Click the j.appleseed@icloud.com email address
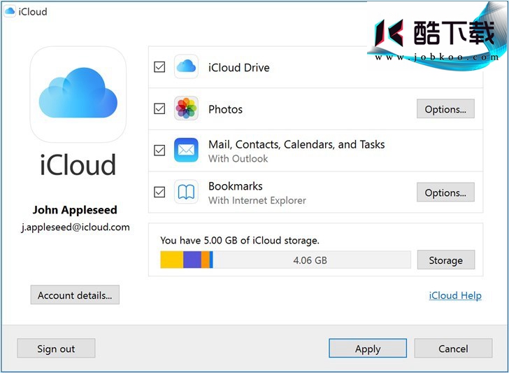 [76, 227]
